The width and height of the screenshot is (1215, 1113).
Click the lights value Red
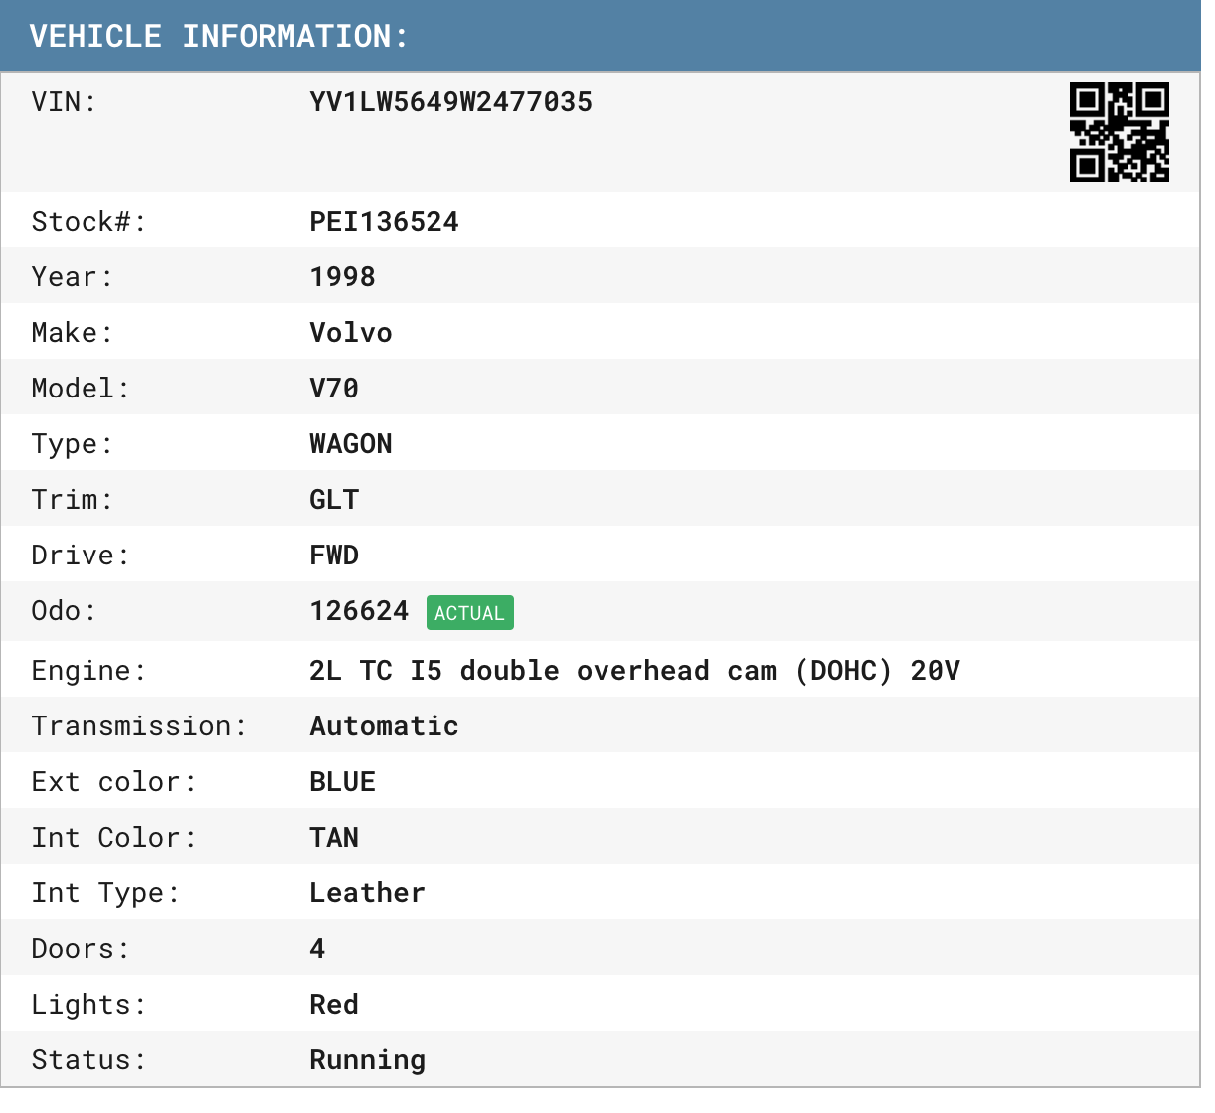pyautogui.click(x=334, y=1005)
